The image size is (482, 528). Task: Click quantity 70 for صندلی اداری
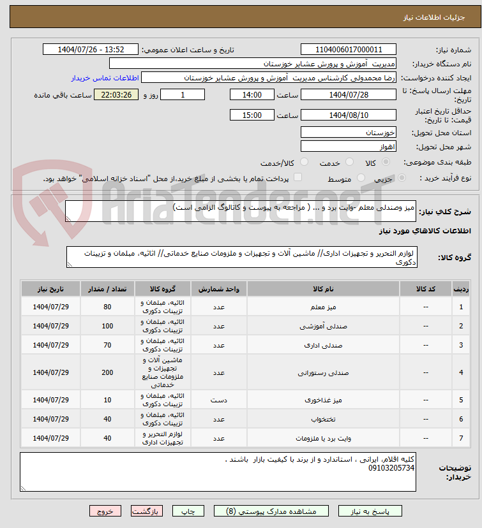107,345
